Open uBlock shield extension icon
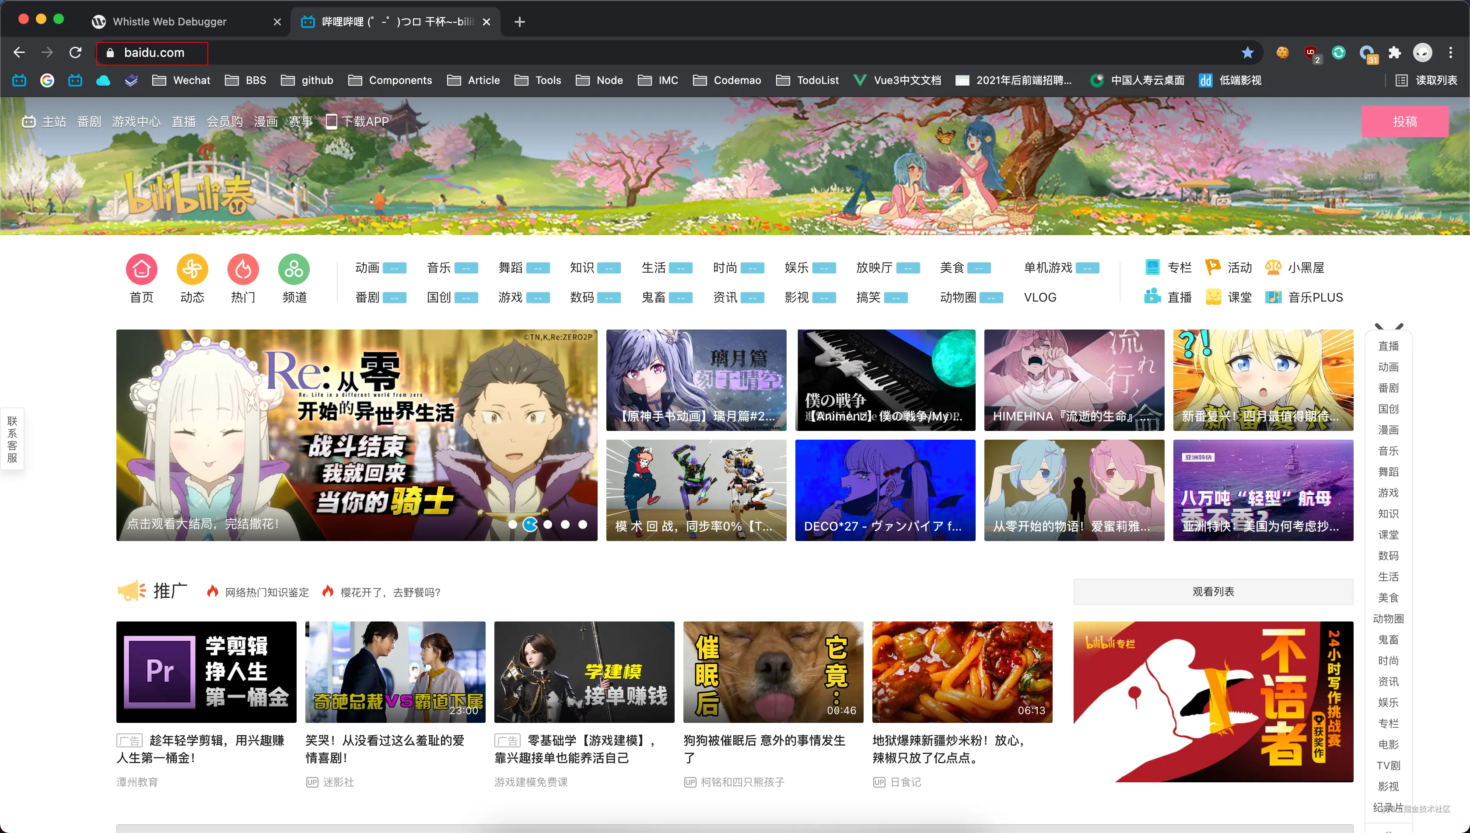Image resolution: width=1470 pixels, height=833 pixels. tap(1310, 52)
